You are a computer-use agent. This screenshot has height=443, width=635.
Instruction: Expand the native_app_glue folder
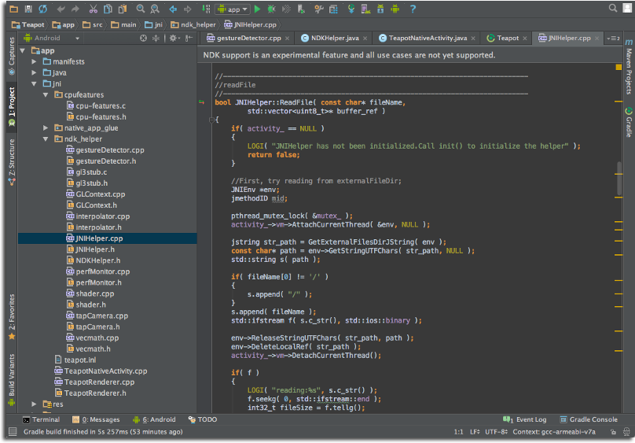point(46,127)
